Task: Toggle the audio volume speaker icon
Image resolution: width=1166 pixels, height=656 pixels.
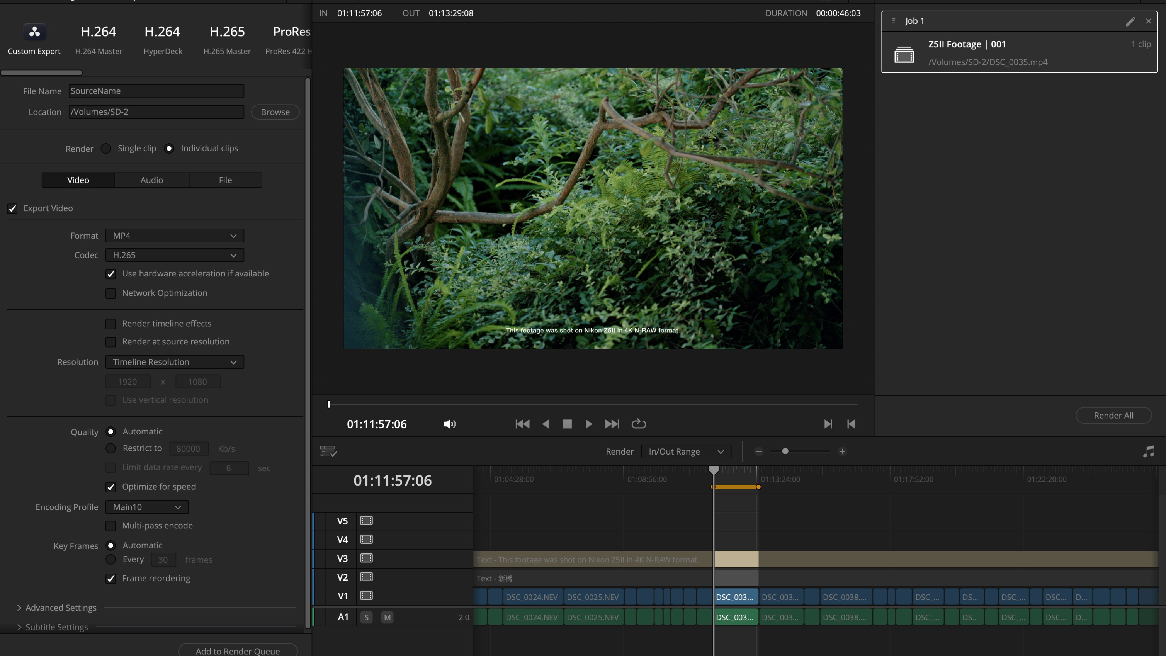Action: [x=449, y=424]
